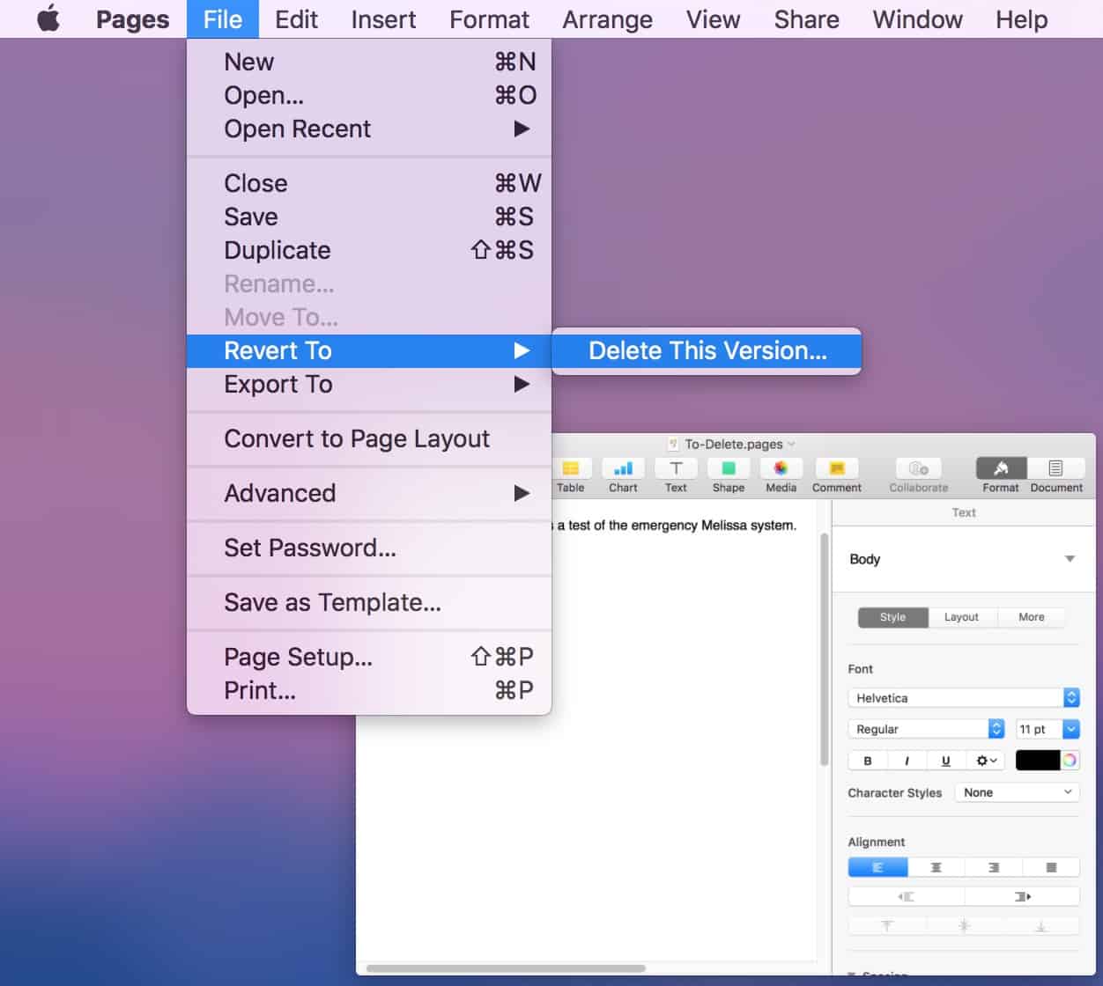1103x986 pixels.
Task: Open Character Styles None dropdown
Action: click(1018, 792)
